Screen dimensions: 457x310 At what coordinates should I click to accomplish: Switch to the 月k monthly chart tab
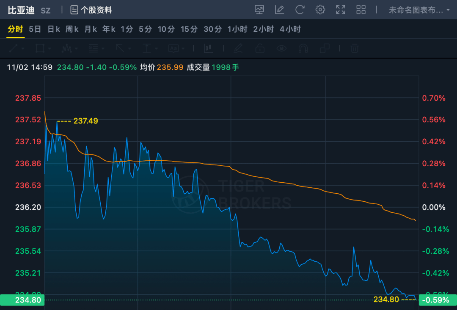pos(91,29)
